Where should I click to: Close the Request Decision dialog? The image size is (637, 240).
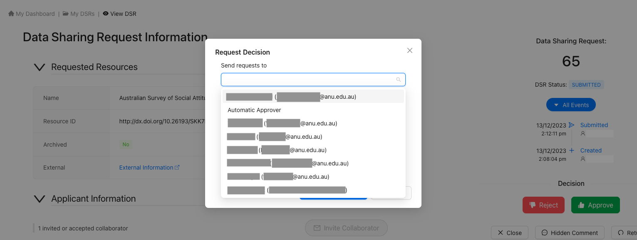coord(410,50)
